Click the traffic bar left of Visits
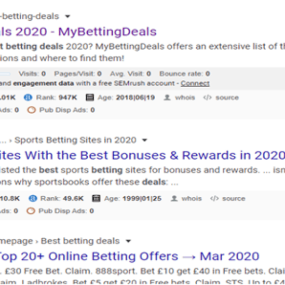Screen dimensions: 285x285 click(x=5, y=74)
